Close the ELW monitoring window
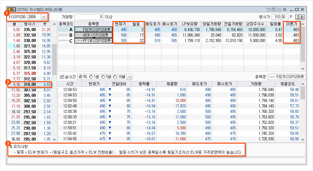This screenshot has width=313, height=171. (x=302, y=9)
